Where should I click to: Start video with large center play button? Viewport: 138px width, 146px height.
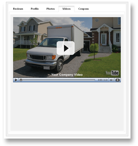[66, 48]
